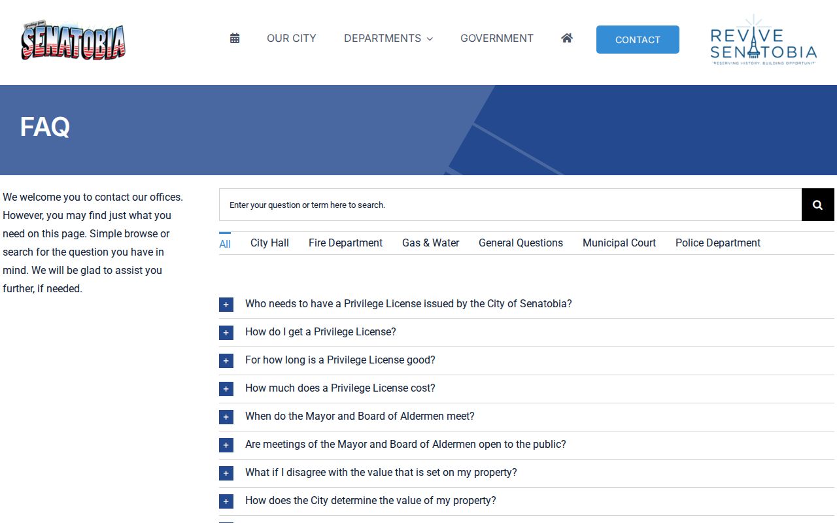Image resolution: width=837 pixels, height=523 pixels.
Task: Expand "What if I disagree with the value" plus icon
Action: [x=226, y=473]
